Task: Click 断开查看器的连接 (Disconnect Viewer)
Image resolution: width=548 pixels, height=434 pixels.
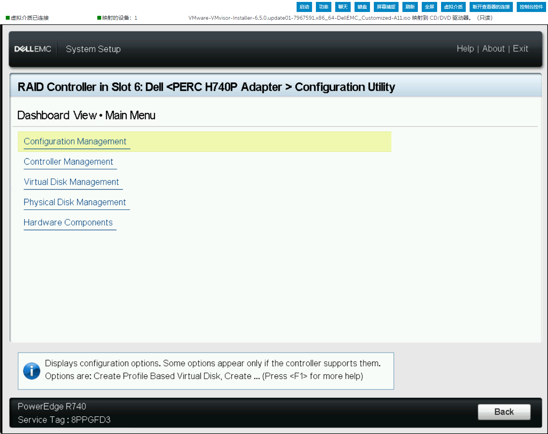Action: click(491, 7)
